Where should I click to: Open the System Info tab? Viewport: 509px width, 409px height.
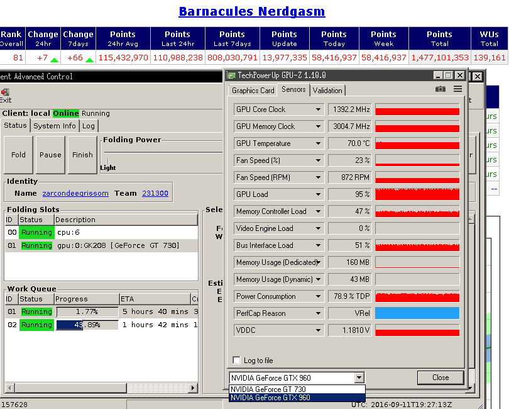tap(55, 126)
